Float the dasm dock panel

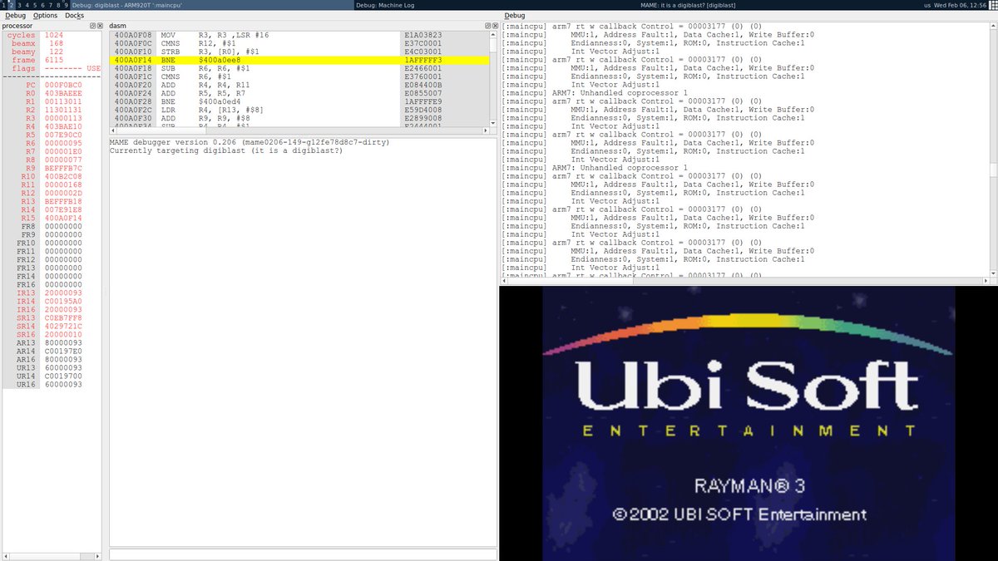487,26
